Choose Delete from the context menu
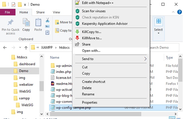183x119 pixels. tap(111, 88)
